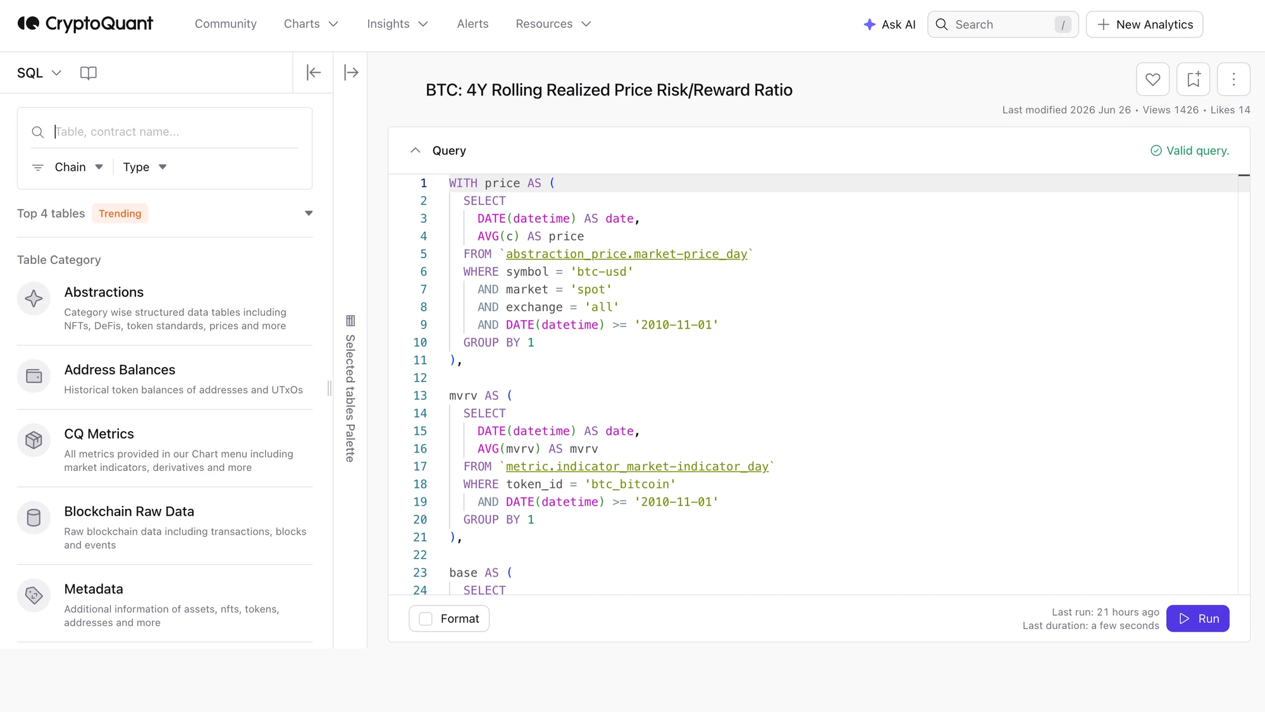
Task: Click the analytics title text
Action: pyautogui.click(x=608, y=90)
